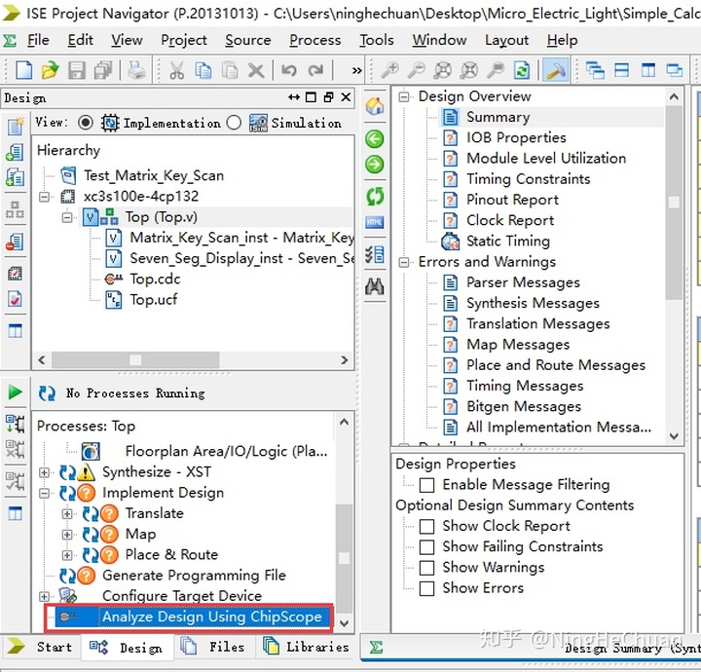701x672 pixels.
Task: Open the File menu
Action: coord(38,40)
